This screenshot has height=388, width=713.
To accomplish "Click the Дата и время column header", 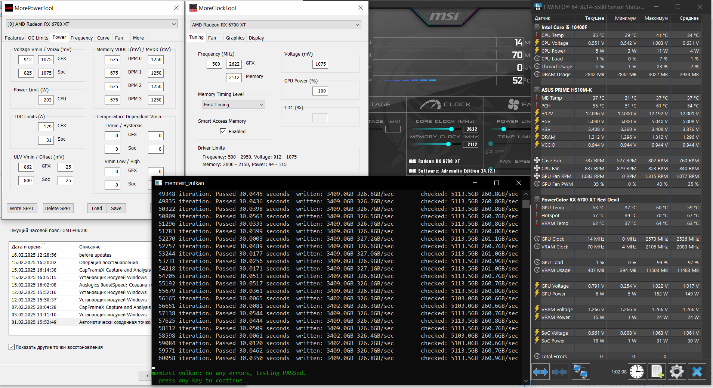I will point(43,247).
